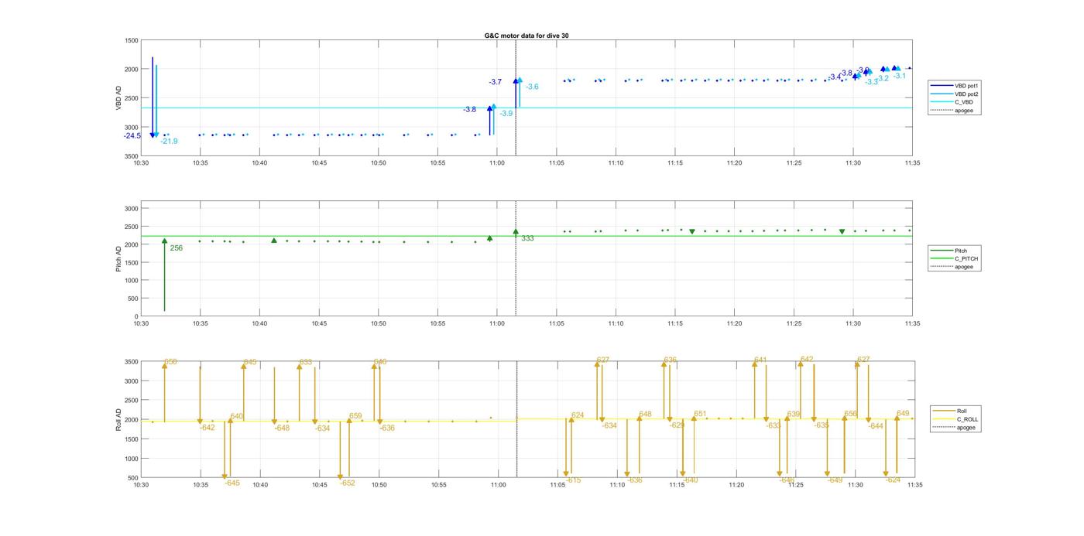Select 'C_PITCH' legend entry
The width and height of the screenshot is (1084, 536).
[x=966, y=259]
